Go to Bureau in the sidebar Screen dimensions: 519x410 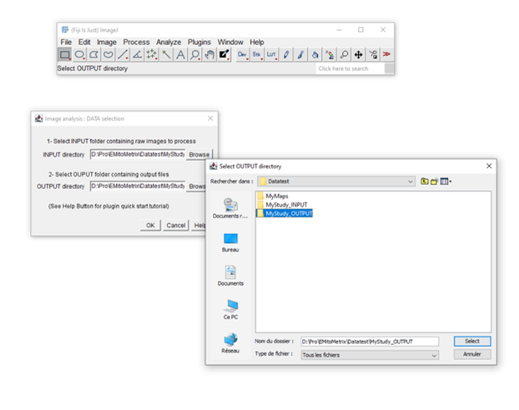[x=230, y=242]
